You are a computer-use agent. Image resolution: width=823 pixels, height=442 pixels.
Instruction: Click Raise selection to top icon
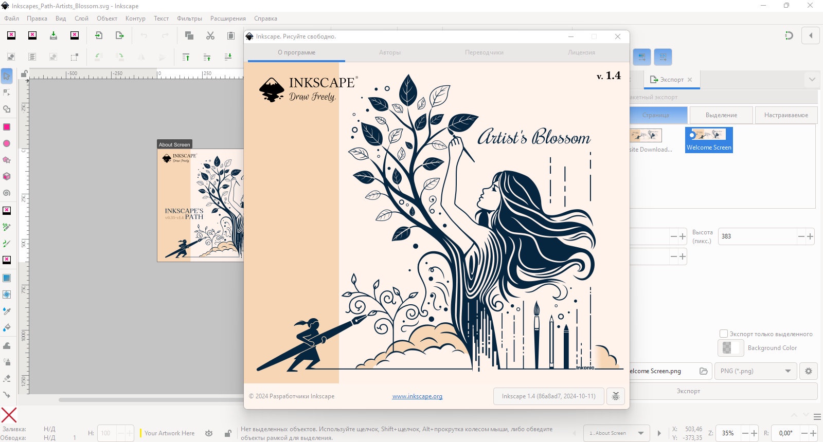[186, 57]
